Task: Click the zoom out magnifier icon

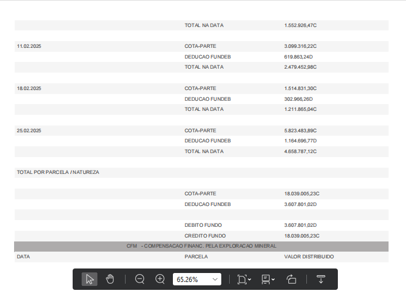Action: 140,279
